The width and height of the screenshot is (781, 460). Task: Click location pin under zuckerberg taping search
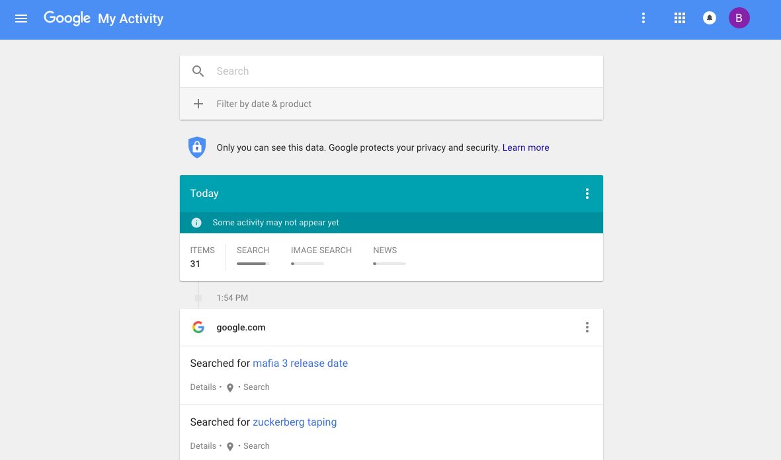tap(230, 447)
